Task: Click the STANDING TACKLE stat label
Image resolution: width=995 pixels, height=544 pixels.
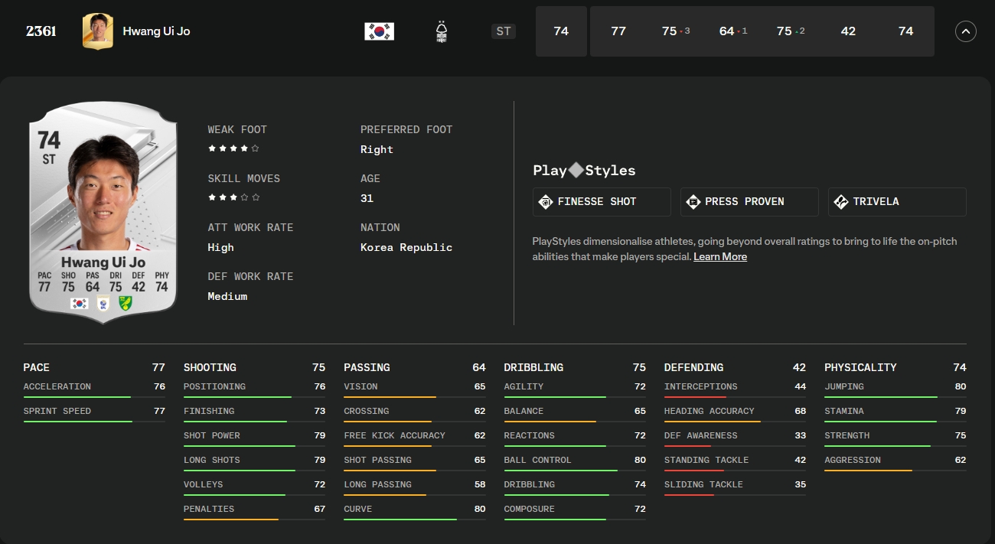Action: point(706,460)
